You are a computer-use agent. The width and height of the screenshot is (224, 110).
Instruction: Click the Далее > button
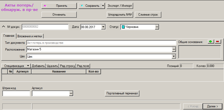213,106
